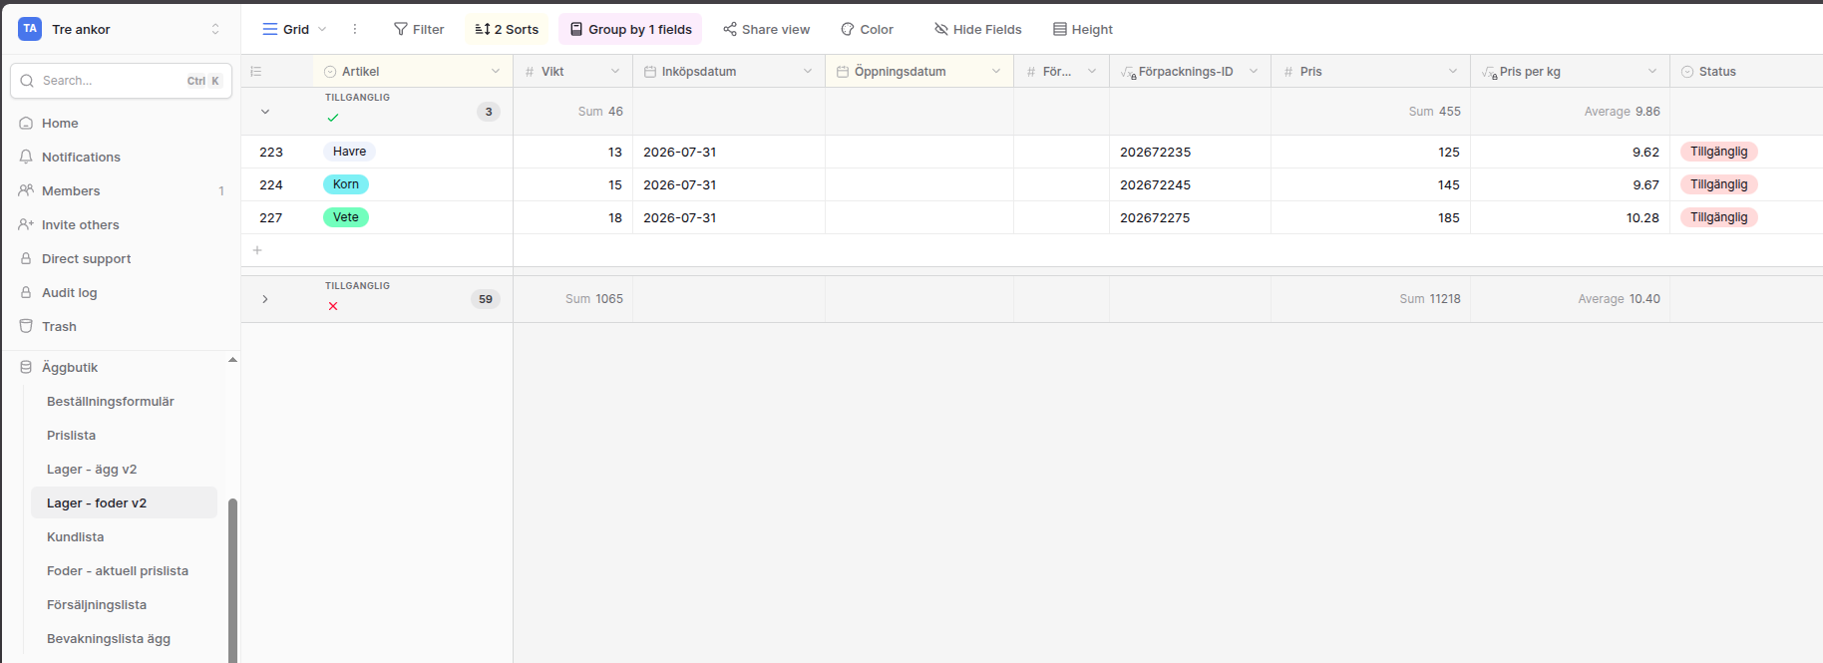
Task: Click the sidebar scroll-up arrow
Action: (232, 360)
